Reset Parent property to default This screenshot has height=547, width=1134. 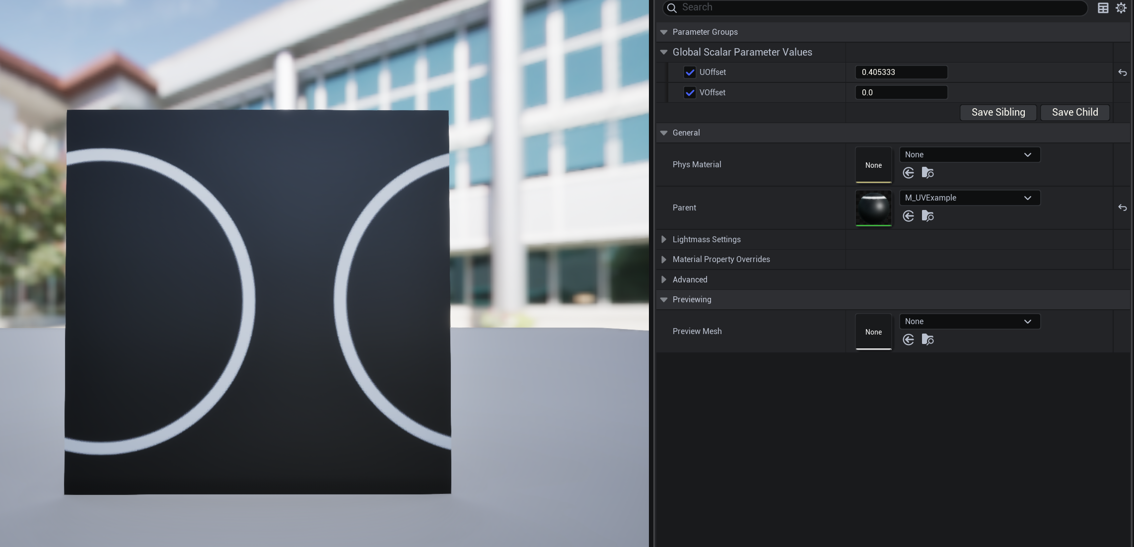click(x=1122, y=207)
